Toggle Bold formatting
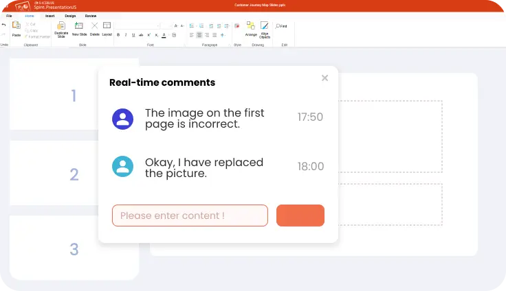The height and width of the screenshot is (291, 506). 118,35
